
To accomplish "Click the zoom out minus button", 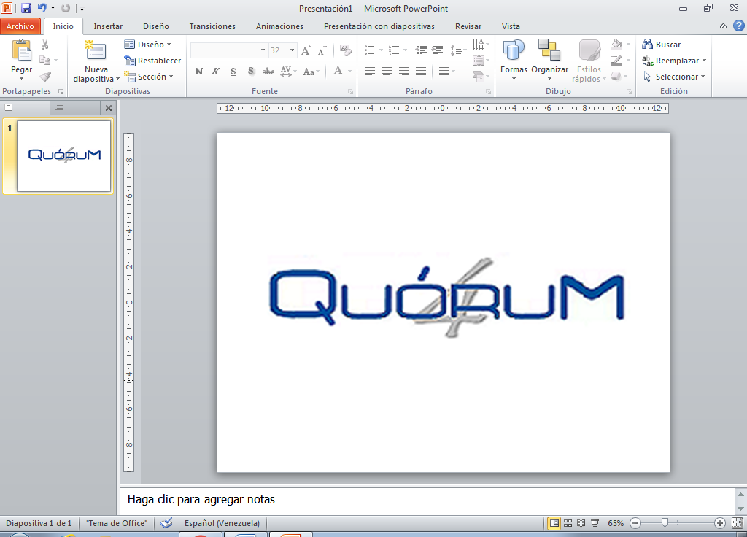I will point(635,523).
